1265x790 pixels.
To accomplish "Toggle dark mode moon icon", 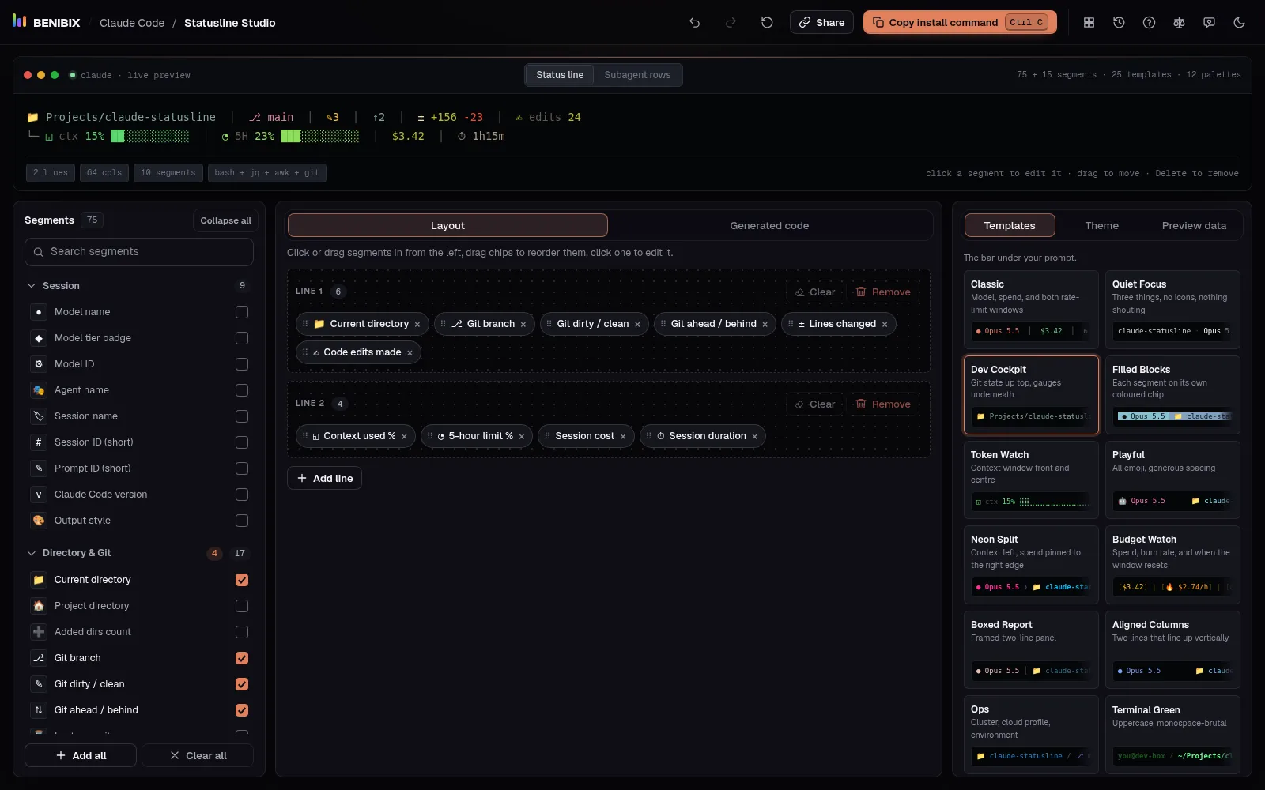I will [1239, 23].
